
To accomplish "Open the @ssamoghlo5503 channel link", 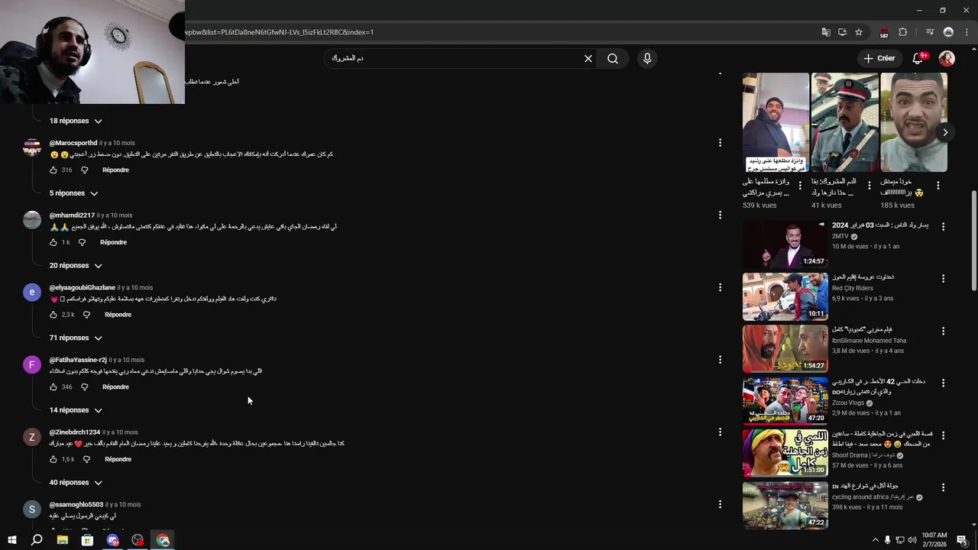I will point(76,505).
